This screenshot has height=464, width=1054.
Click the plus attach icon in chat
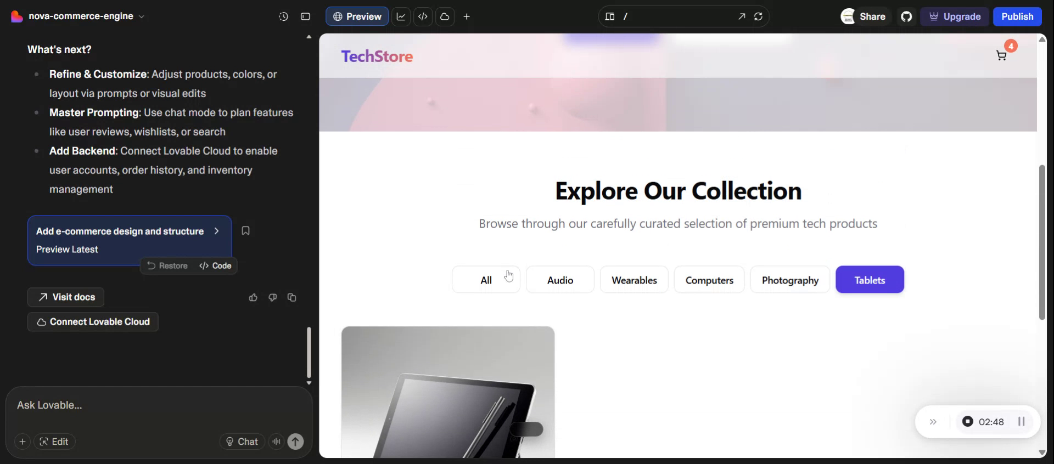click(x=22, y=442)
